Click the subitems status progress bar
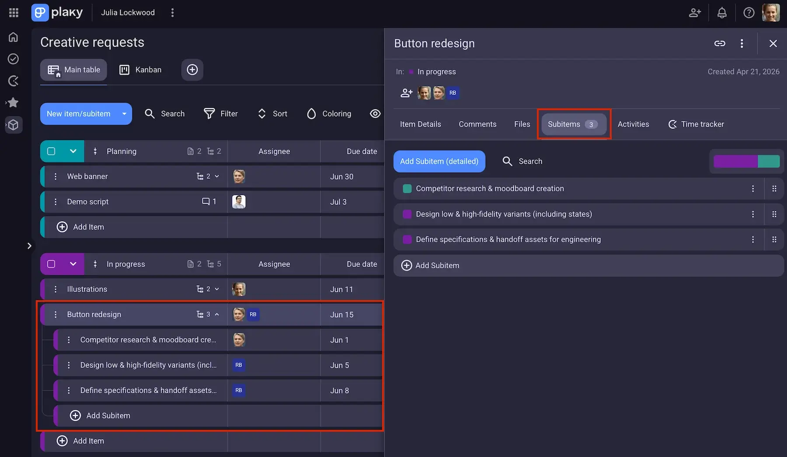 coord(747,161)
